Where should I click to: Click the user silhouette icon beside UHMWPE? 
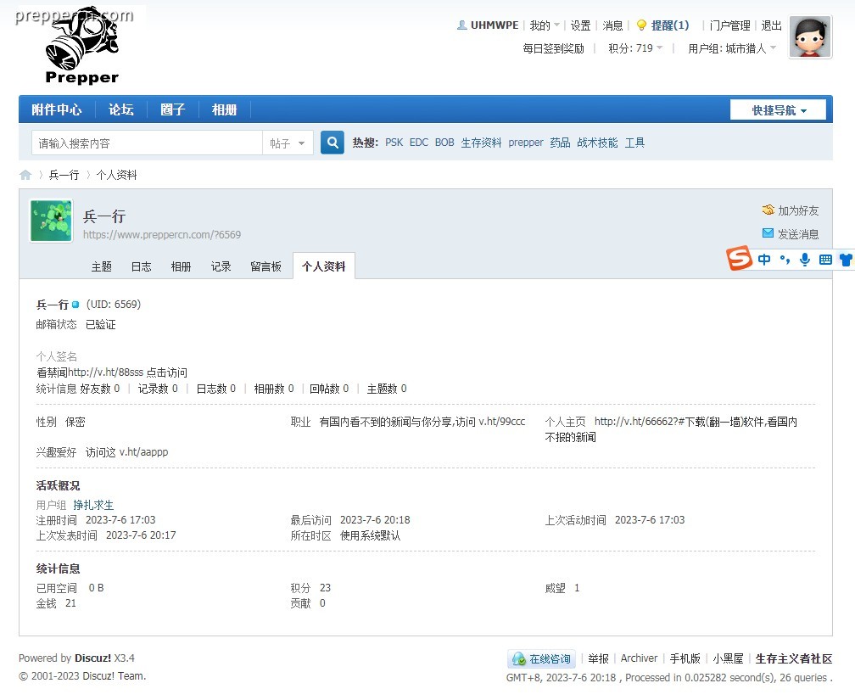(461, 25)
